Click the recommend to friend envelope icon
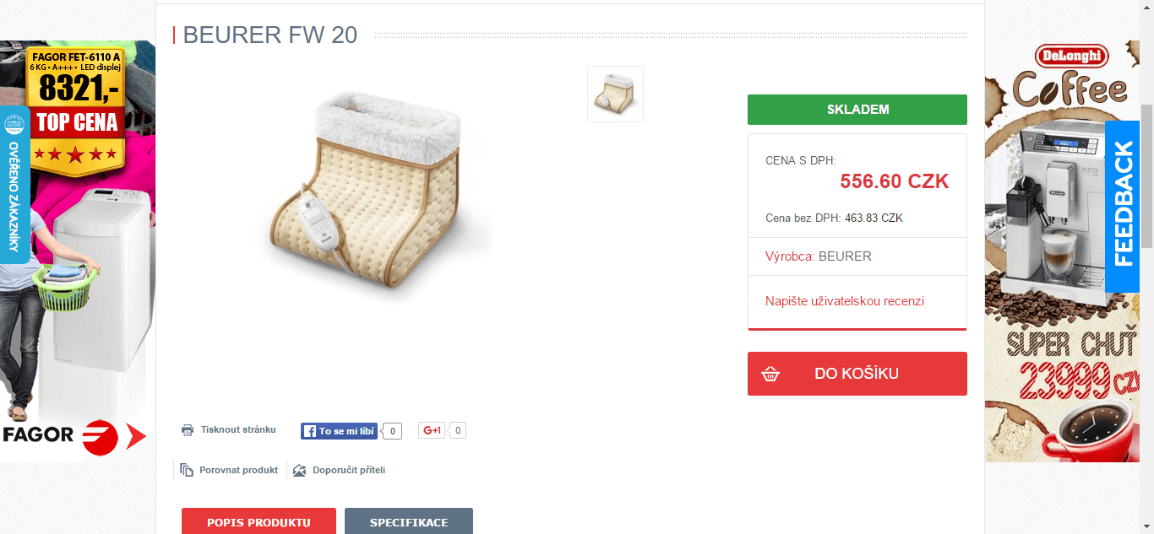 [299, 470]
